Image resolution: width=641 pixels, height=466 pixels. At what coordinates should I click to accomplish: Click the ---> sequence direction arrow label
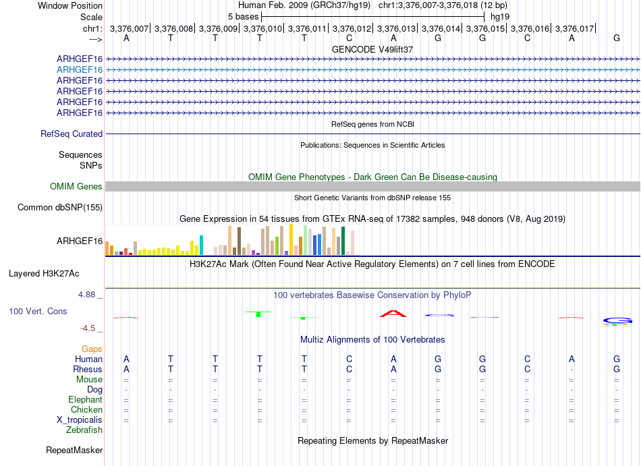coord(95,39)
